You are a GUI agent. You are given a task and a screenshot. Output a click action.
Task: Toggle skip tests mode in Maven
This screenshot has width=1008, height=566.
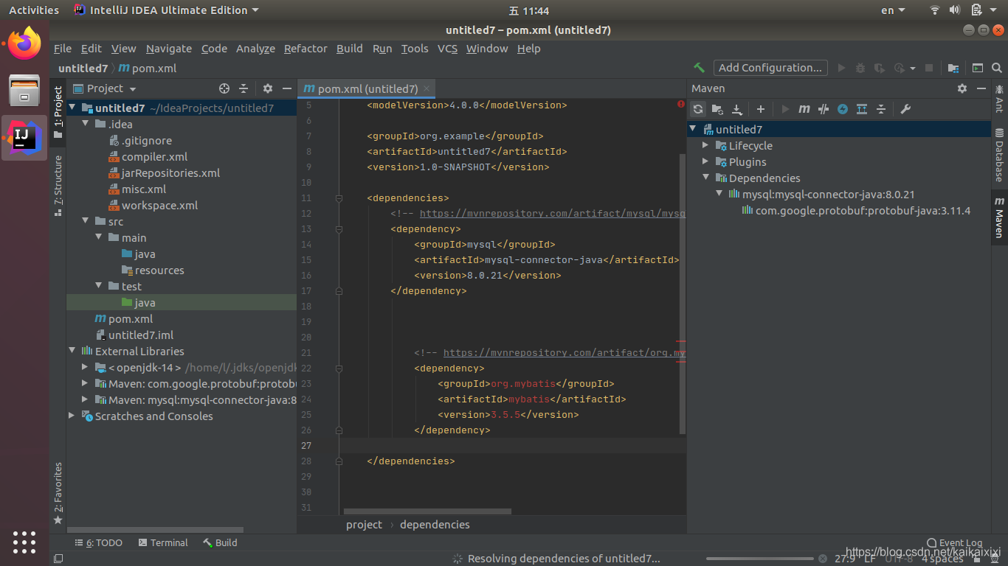click(x=843, y=109)
